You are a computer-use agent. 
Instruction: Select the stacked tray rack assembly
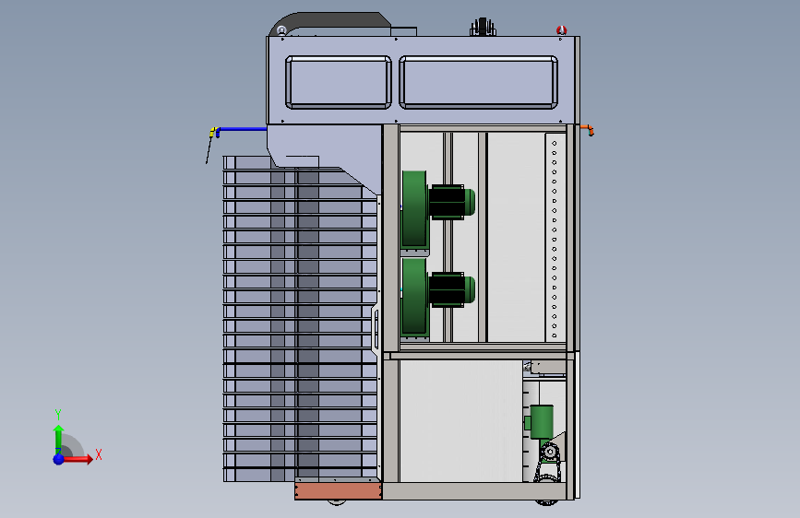tap(300, 319)
